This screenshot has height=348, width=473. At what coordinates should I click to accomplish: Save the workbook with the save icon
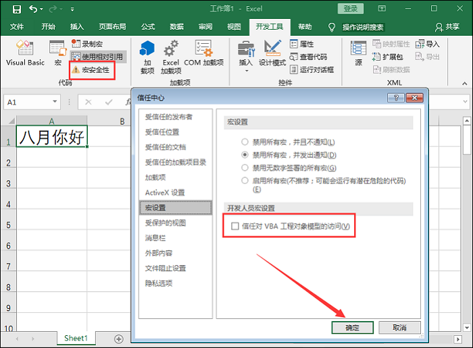pyautogui.click(x=17, y=9)
